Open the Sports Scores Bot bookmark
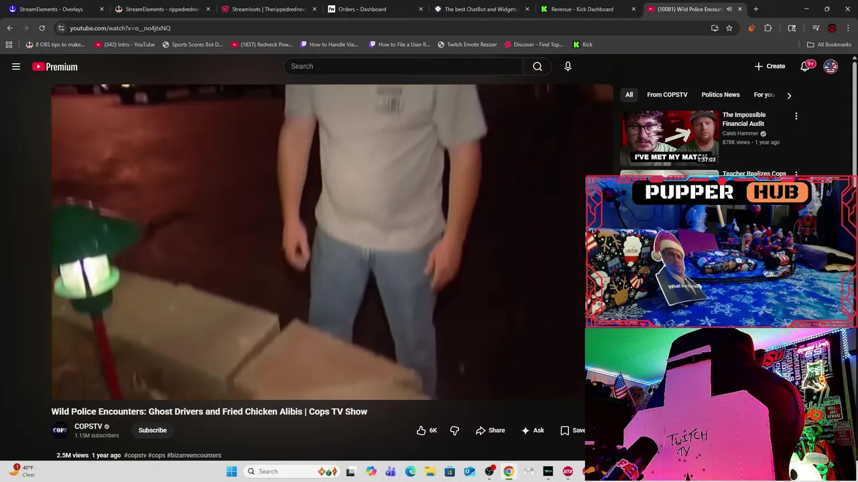 192,45
